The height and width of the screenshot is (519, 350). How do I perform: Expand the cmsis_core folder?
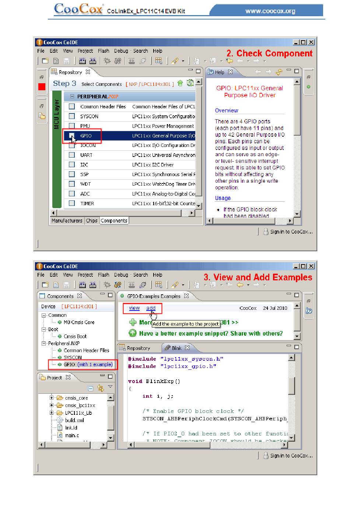point(52,398)
